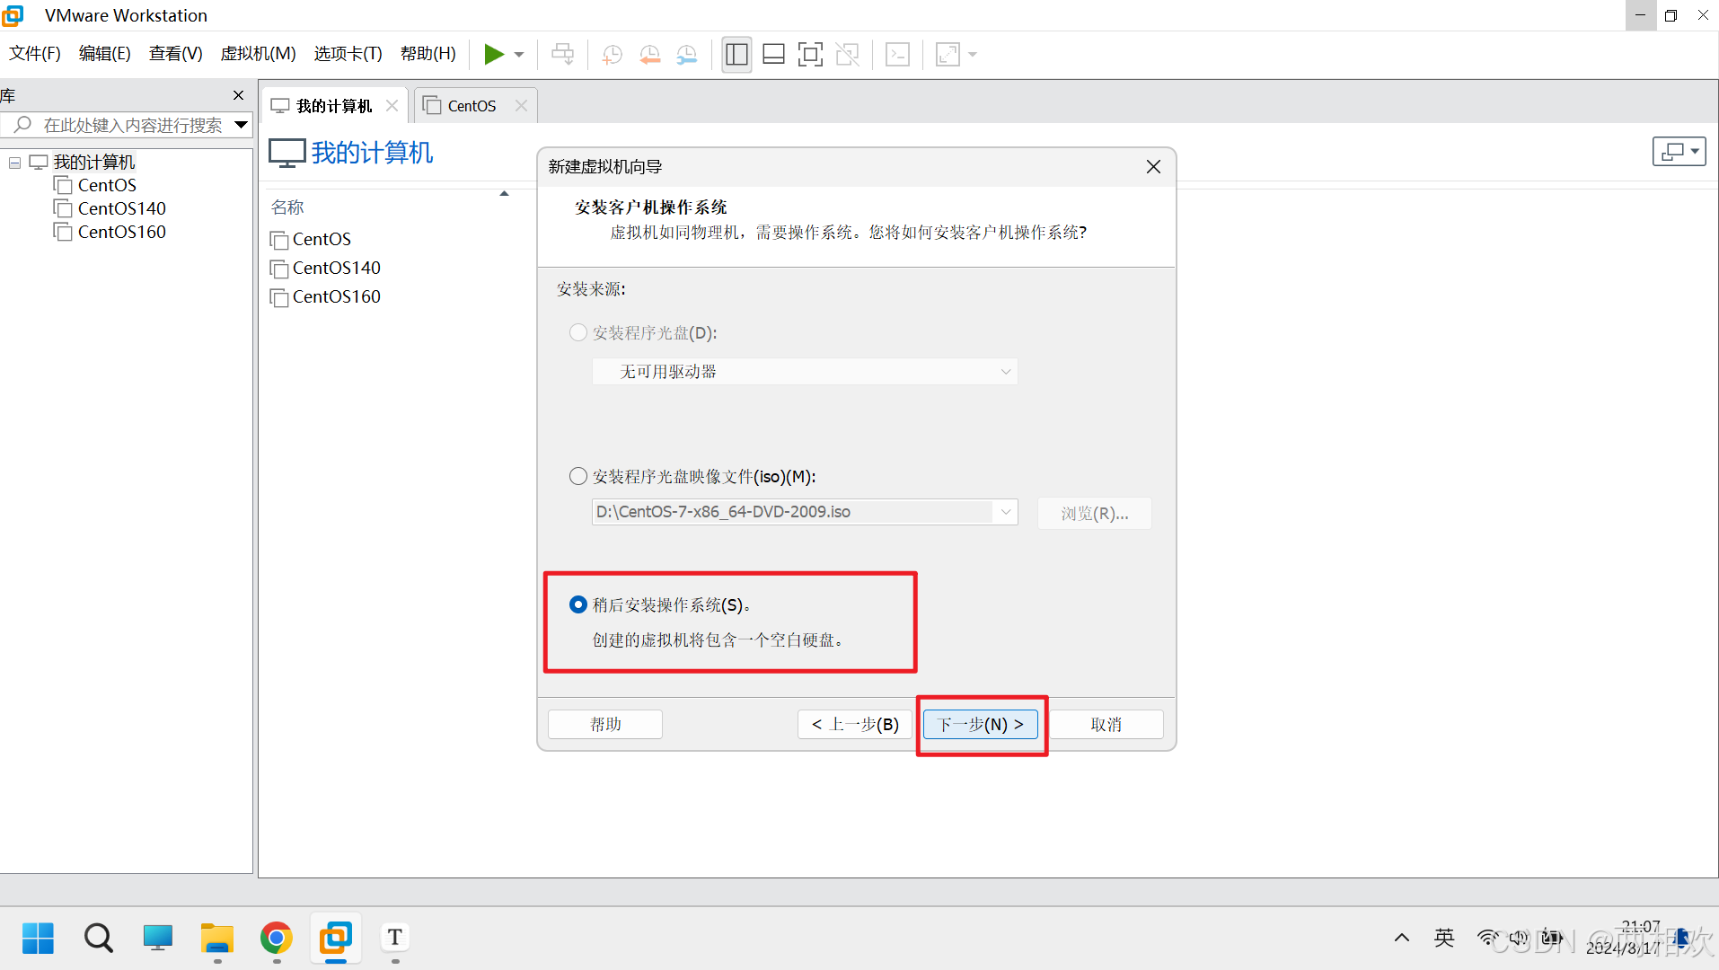1719x970 pixels.
Task: Click the stretch guest display icon
Action: point(948,54)
